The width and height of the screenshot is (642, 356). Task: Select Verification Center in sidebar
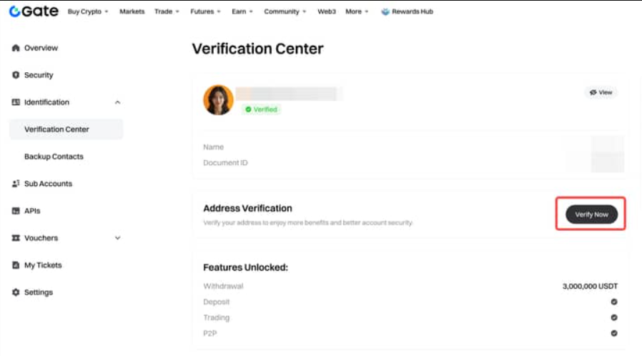point(66,129)
